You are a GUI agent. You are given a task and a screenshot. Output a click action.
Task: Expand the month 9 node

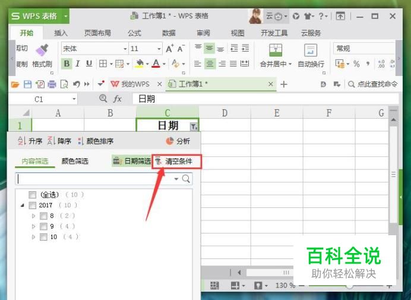click(33, 226)
